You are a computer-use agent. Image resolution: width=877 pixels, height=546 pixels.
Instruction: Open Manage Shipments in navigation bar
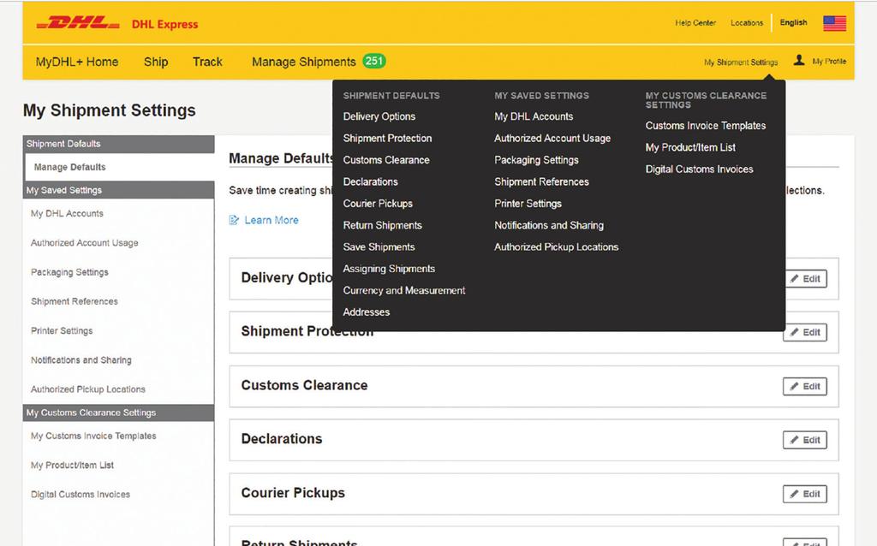tap(304, 62)
